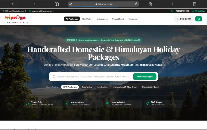Open Leh Ladakh navigation menu item
Viewport: 207px width, 130px height.
pyautogui.click(x=102, y=19)
